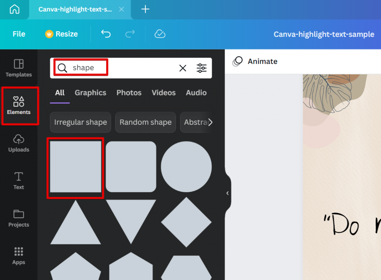Open the File menu
Image resolution: width=381 pixels, height=280 pixels.
coord(19,34)
